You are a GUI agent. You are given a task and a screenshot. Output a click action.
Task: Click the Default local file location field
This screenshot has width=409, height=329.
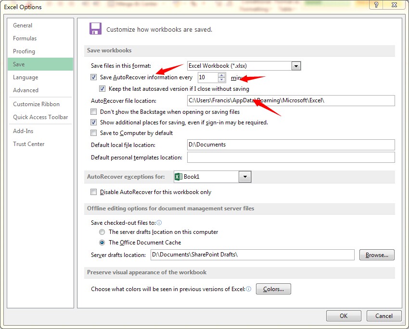click(x=291, y=145)
